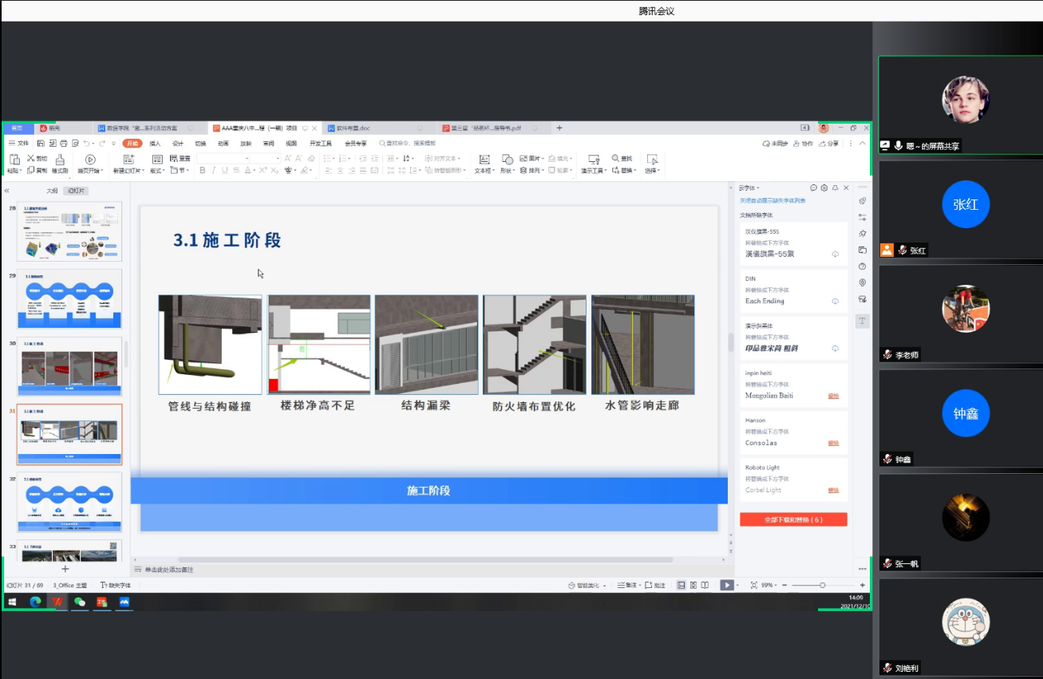1043x679 pixels.
Task: Switch to the 软件布置.doc document tab
Action: [353, 128]
